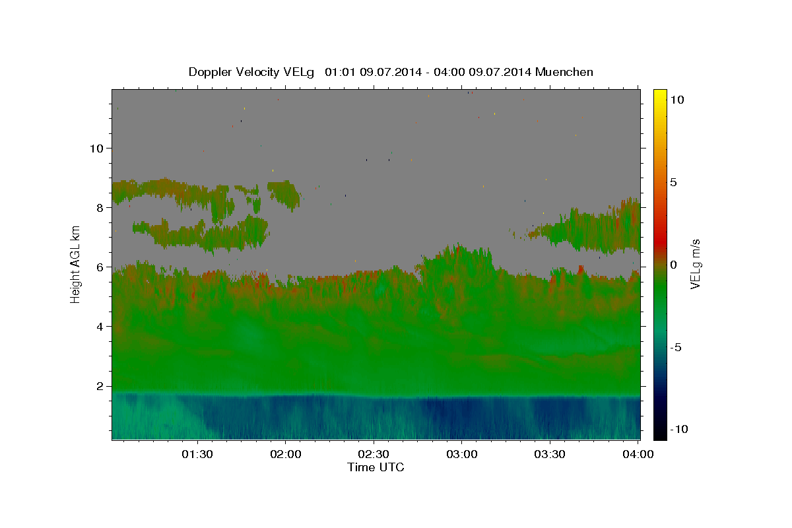Viewport: 792px width, 528px height.
Task: Click the '02:30' time tick label
Action: (x=374, y=455)
